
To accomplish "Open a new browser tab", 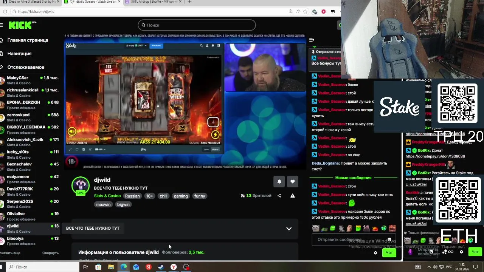I will coord(189,2).
